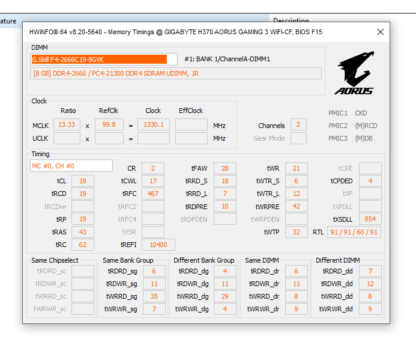This screenshot has height=348, width=416.
Task: Click the tWRPRE value 42
Action: click(x=297, y=206)
